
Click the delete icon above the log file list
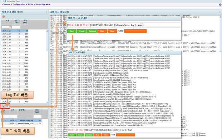[x=4, y=17]
